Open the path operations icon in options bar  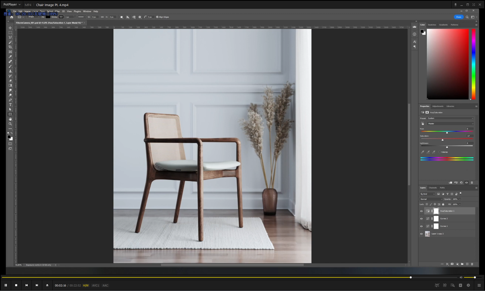[x=122, y=17]
